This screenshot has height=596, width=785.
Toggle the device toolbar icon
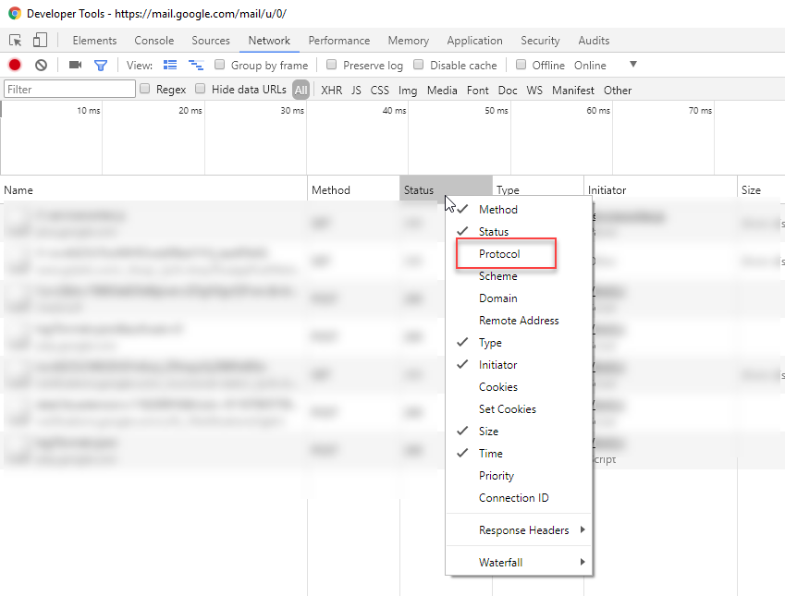pos(40,41)
